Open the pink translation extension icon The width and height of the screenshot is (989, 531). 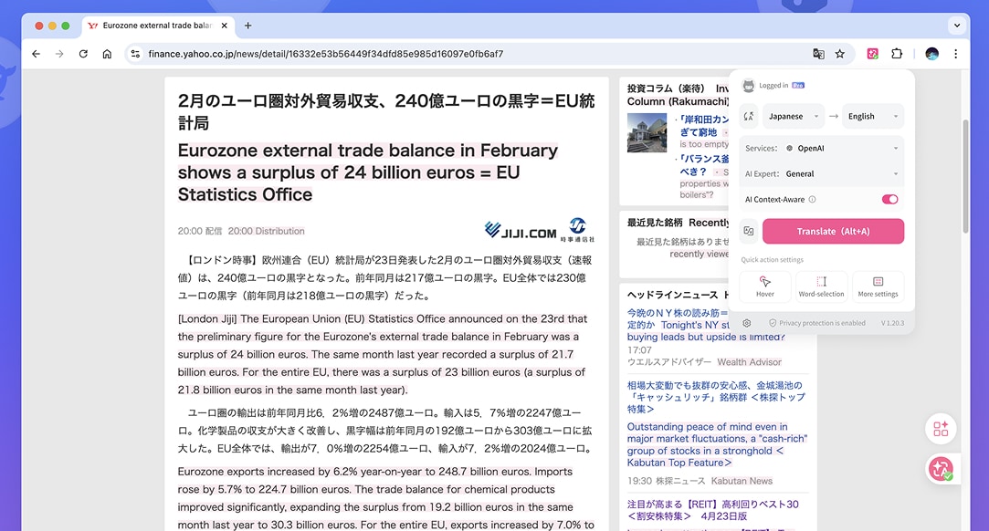(x=872, y=54)
